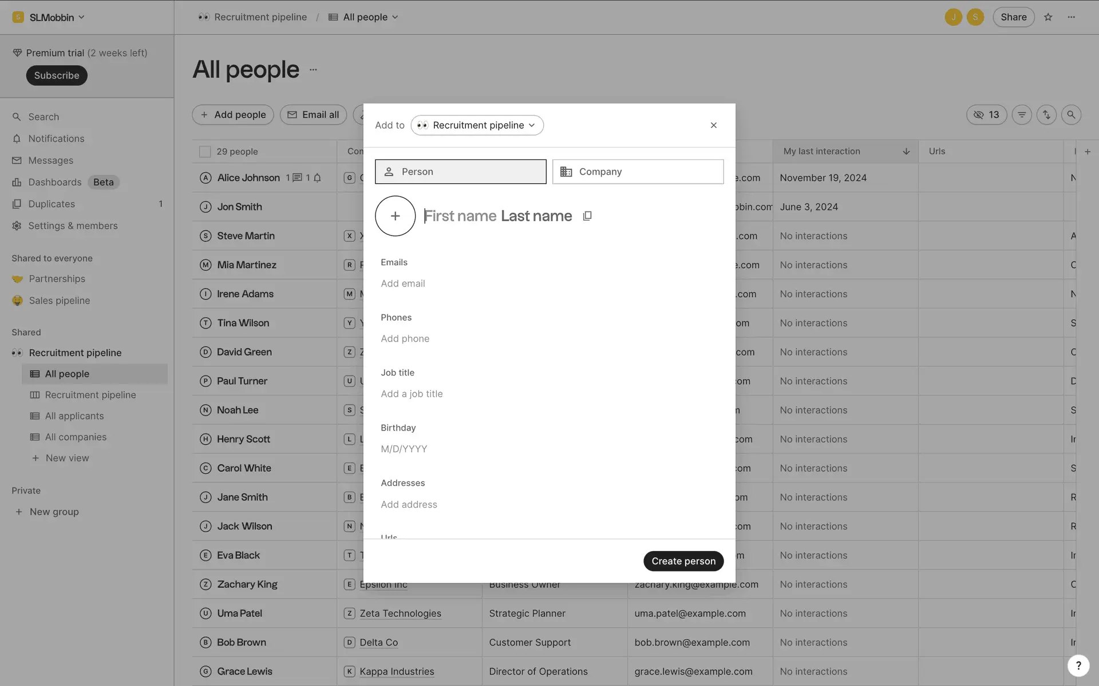This screenshot has width=1099, height=686.
Task: Open All applicants view in sidebar
Action: tap(74, 416)
